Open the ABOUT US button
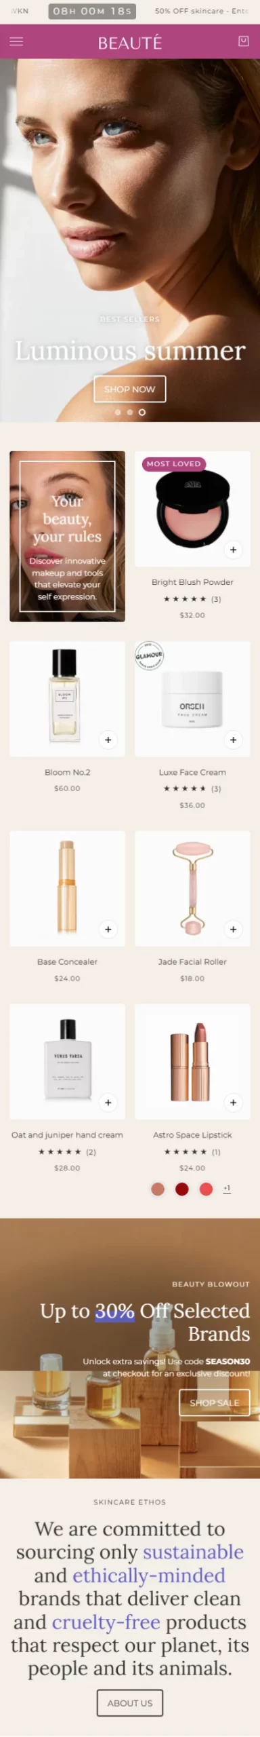 130,1702
